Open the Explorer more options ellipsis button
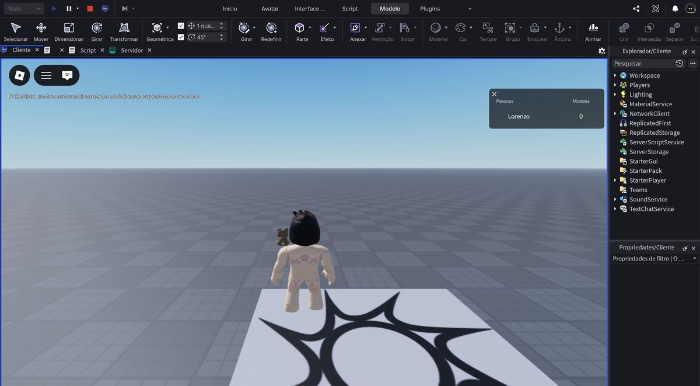The width and height of the screenshot is (700, 386). click(693, 63)
